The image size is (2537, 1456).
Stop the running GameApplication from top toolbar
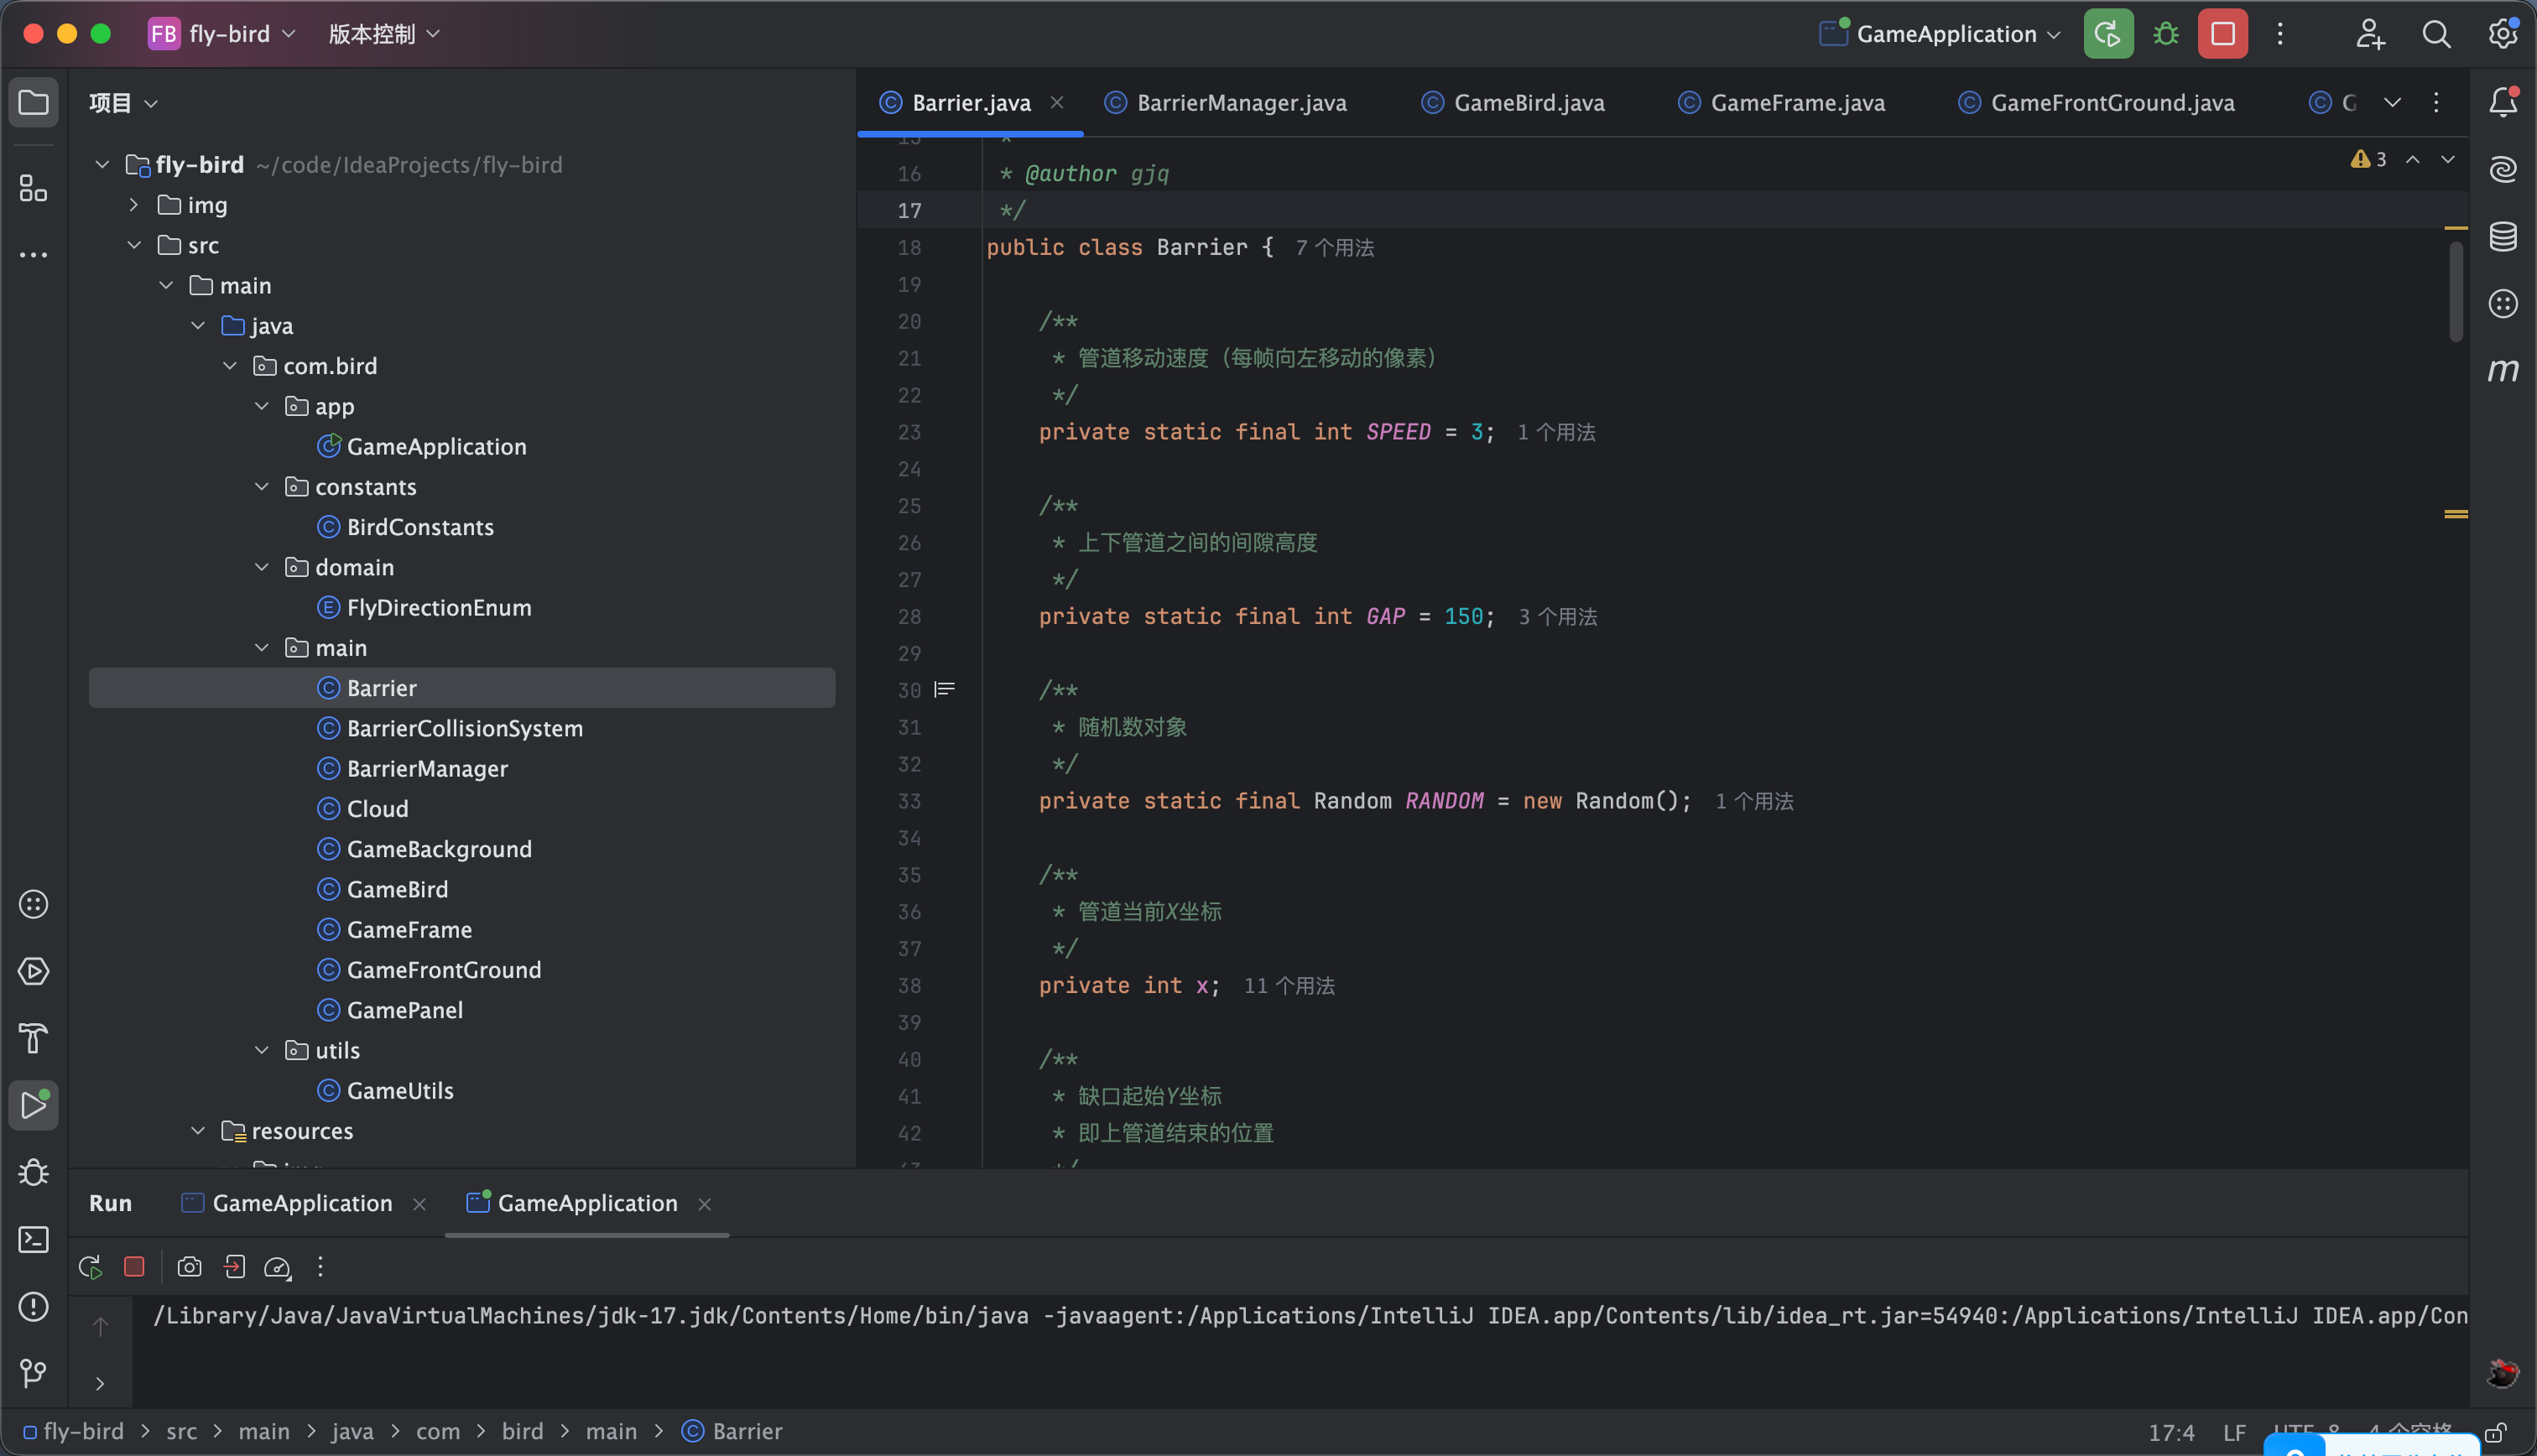pyautogui.click(x=2222, y=34)
